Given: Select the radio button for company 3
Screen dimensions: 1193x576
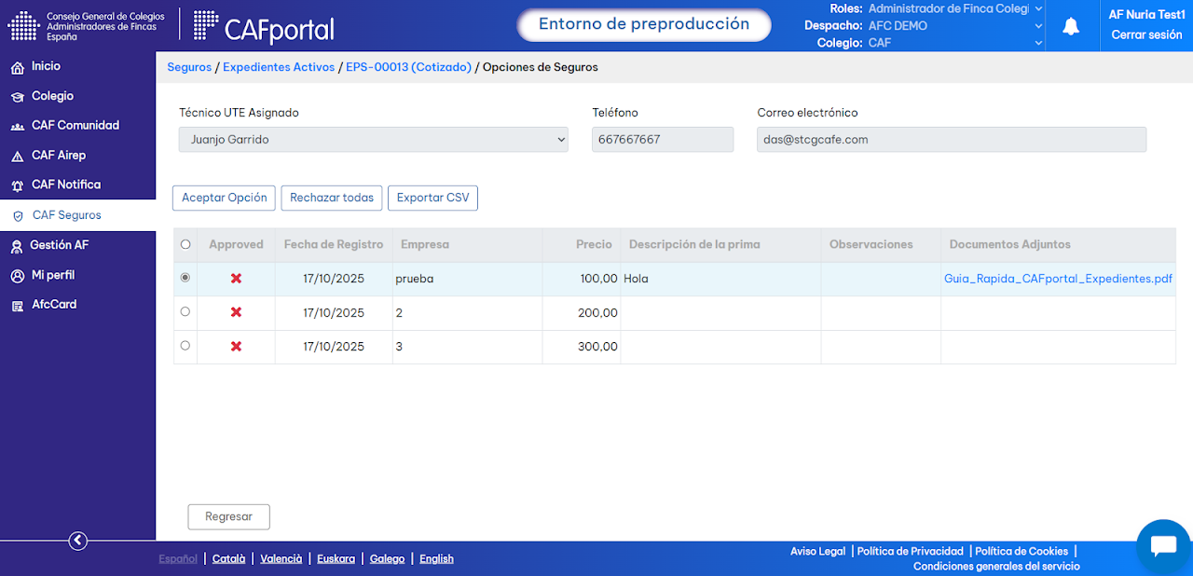Looking at the screenshot, I should click(x=185, y=346).
